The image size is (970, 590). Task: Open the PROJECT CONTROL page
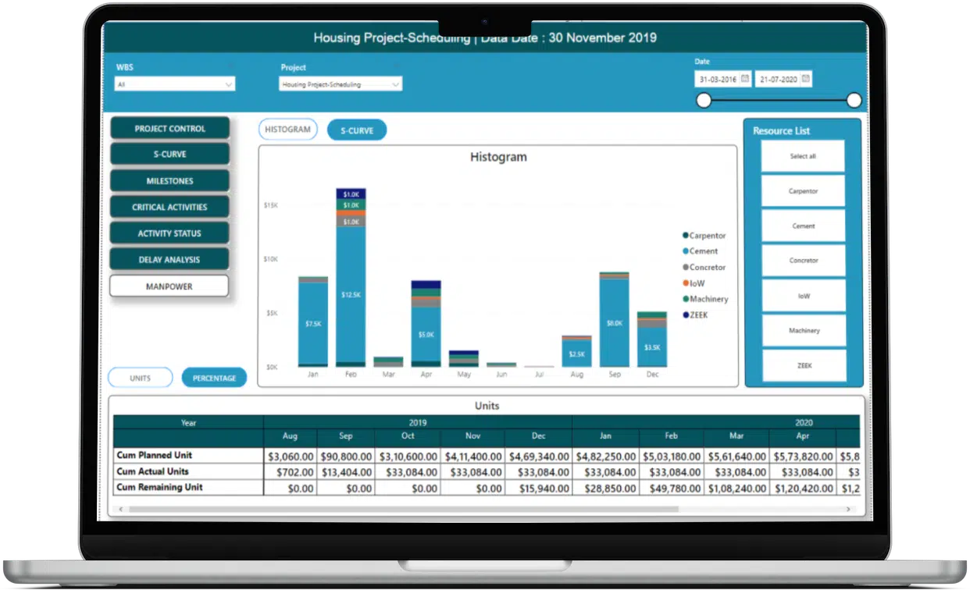click(170, 129)
